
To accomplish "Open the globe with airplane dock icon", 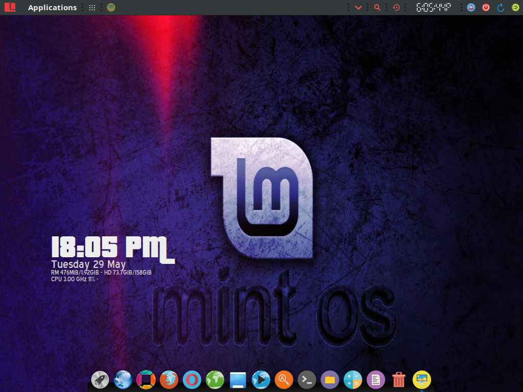I will [123, 380].
